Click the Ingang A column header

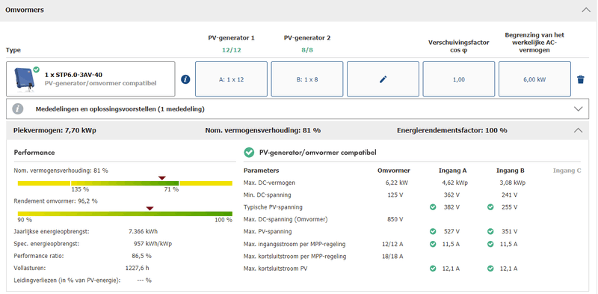tap(453, 171)
